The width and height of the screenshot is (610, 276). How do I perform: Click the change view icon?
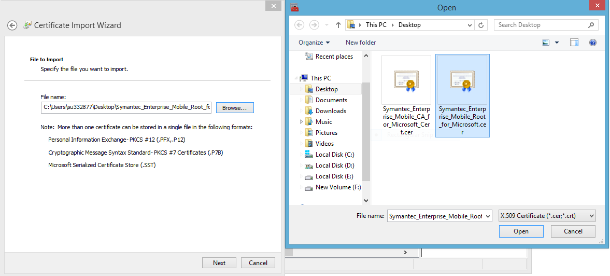[546, 43]
